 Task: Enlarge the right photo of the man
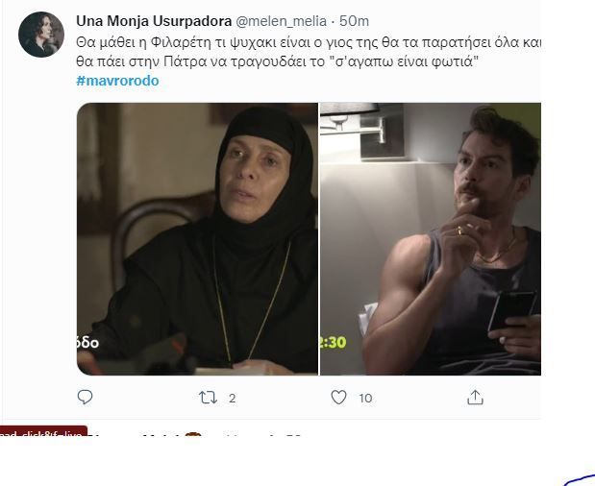pyautogui.click(x=430, y=238)
